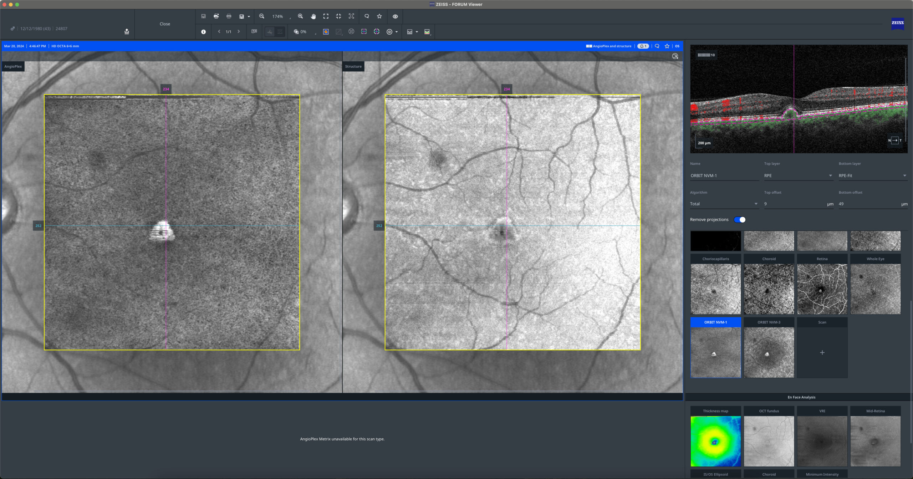Image resolution: width=913 pixels, height=479 pixels.
Task: Click the export patient data icon
Action: pyautogui.click(x=127, y=31)
